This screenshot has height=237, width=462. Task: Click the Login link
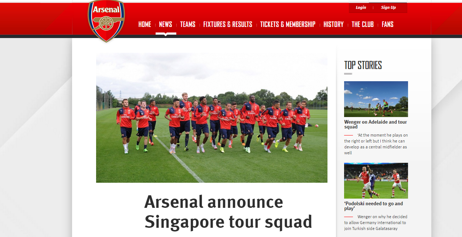pos(361,7)
